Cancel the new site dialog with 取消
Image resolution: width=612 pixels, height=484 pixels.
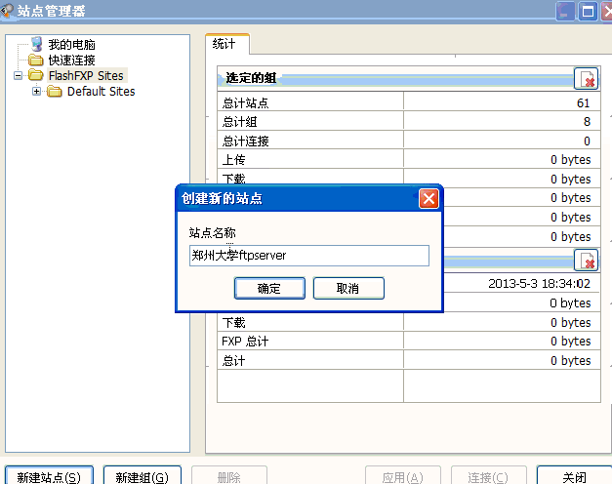pyautogui.click(x=348, y=289)
